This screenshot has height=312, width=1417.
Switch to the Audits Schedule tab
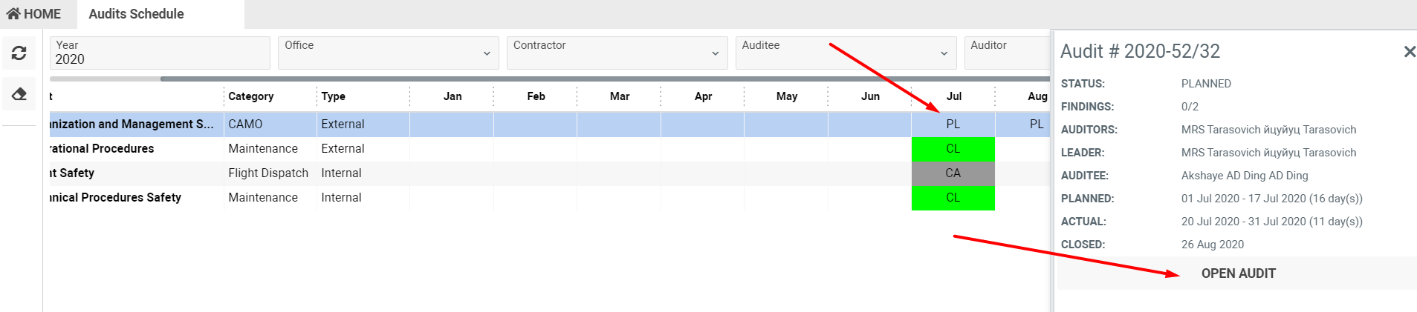click(x=137, y=14)
